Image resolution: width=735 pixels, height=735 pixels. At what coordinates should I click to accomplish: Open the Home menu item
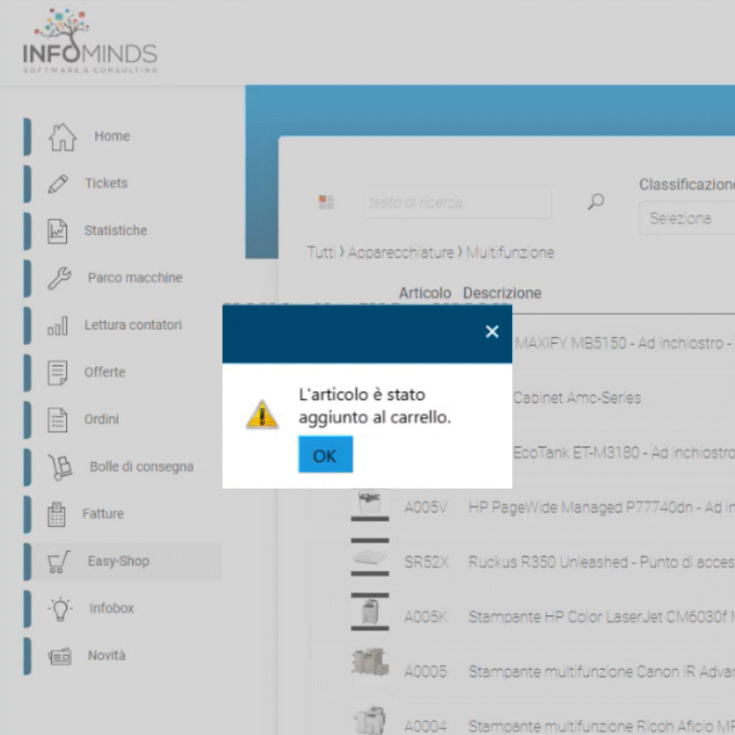click(x=112, y=136)
